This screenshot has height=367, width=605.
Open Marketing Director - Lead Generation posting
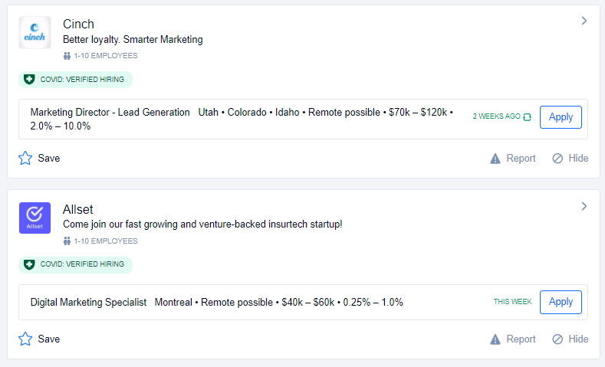pos(110,113)
